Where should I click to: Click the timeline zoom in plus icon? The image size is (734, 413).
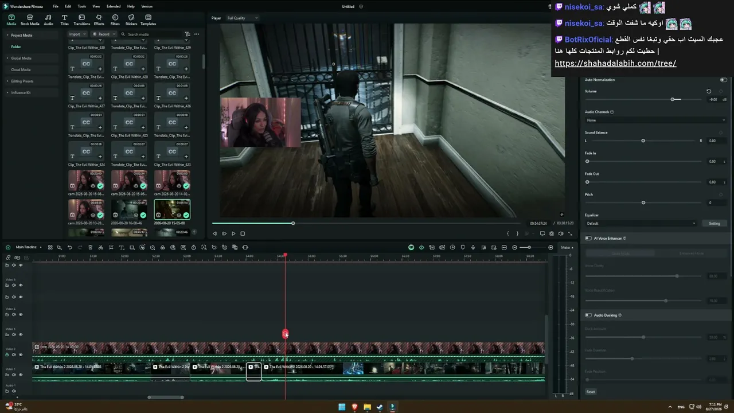click(550, 247)
